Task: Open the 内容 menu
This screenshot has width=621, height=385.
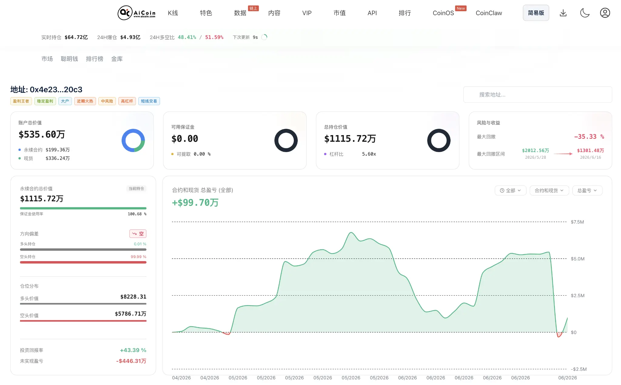Action: 274,13
